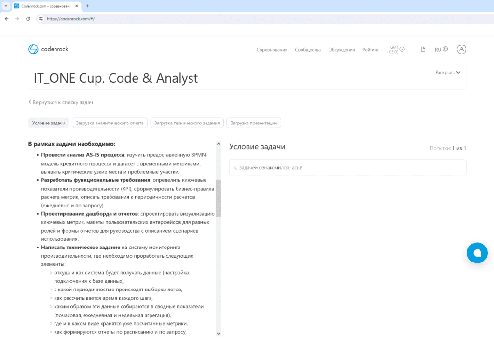494x345 pixels.
Task: Open the browser tab search dropdown
Action: click(x=5, y=6)
